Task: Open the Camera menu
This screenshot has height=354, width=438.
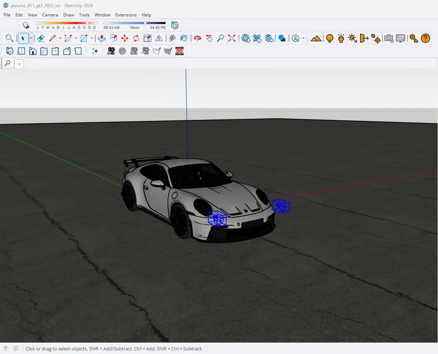Action: [50, 15]
